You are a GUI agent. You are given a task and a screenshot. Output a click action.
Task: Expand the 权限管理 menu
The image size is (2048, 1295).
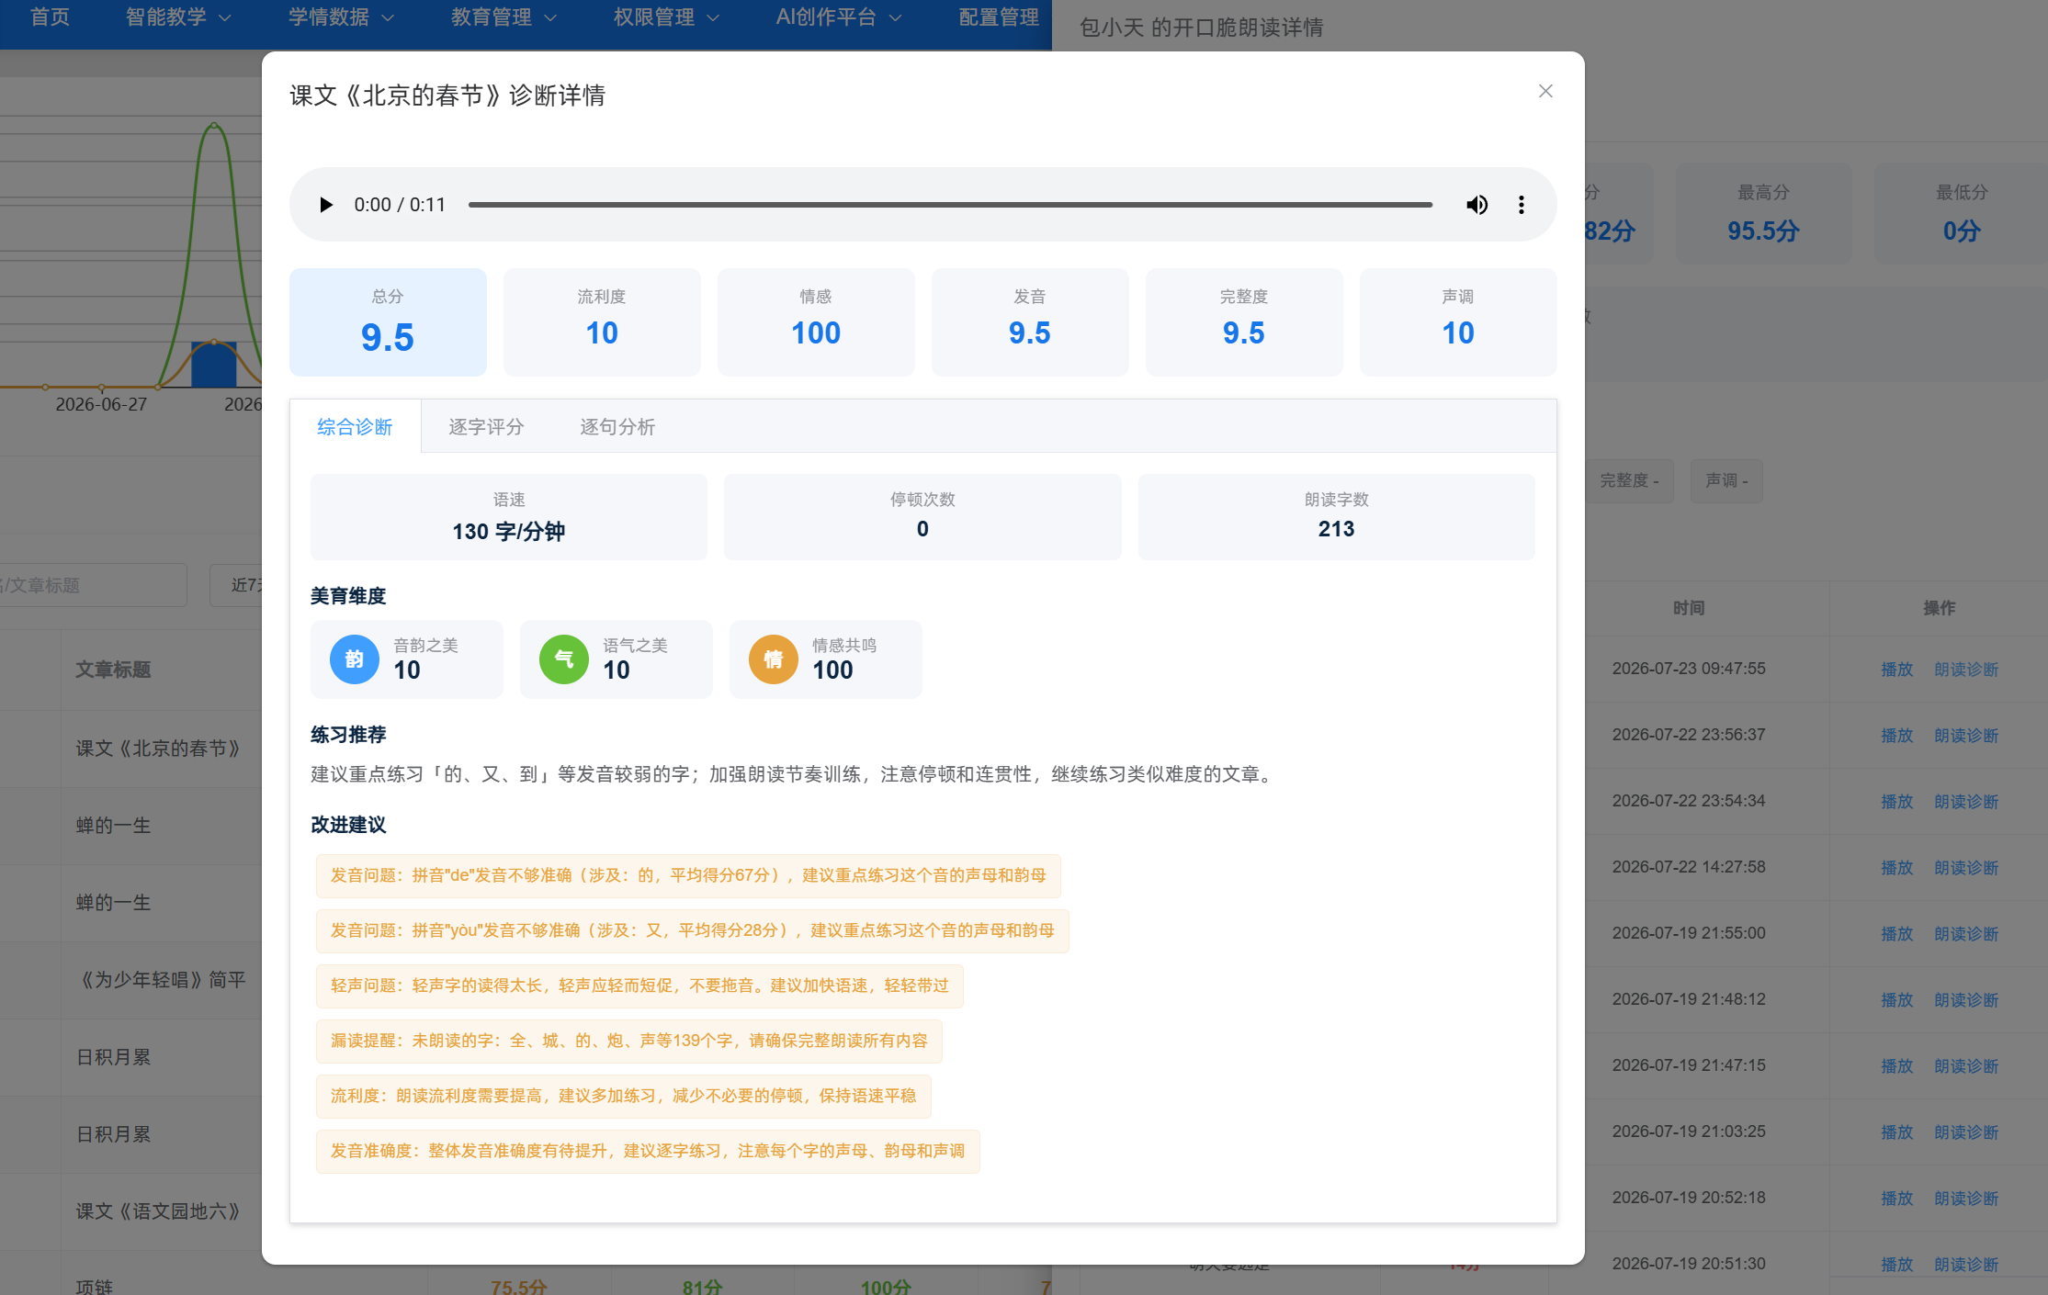[666, 17]
